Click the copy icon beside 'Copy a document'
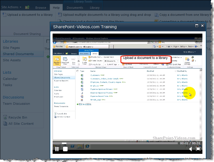The width and height of the screenshot is (214, 162). tap(156, 15)
